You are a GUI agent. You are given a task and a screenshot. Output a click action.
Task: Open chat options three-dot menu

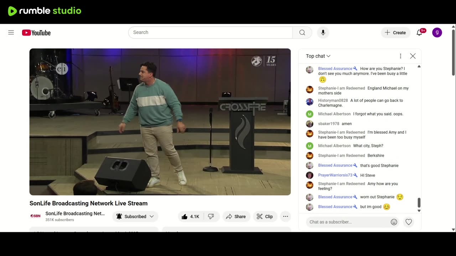click(400, 56)
